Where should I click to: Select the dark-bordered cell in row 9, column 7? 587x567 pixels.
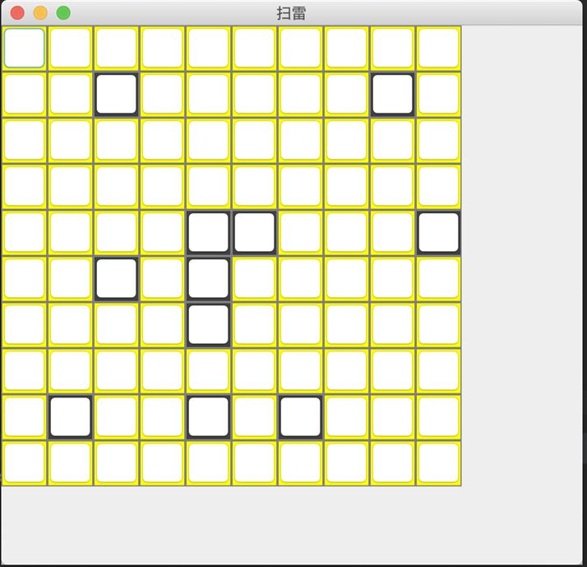pos(301,417)
